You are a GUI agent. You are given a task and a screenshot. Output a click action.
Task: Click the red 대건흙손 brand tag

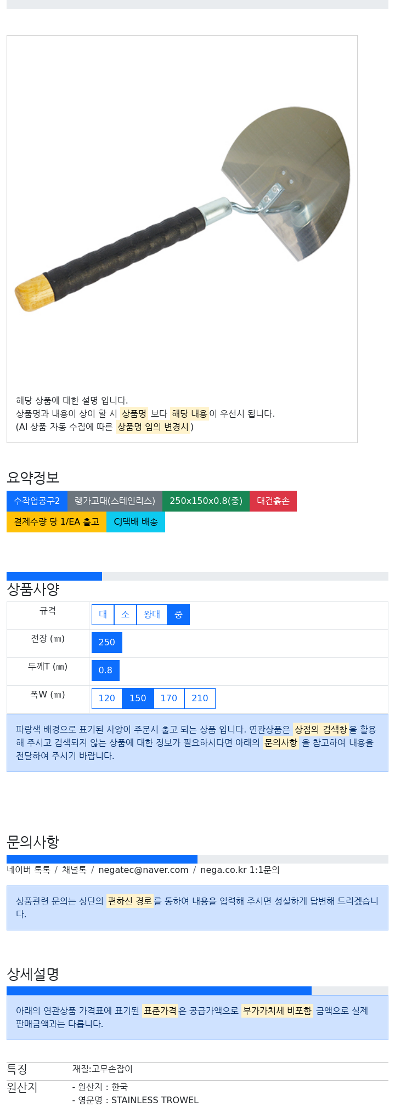tap(273, 501)
